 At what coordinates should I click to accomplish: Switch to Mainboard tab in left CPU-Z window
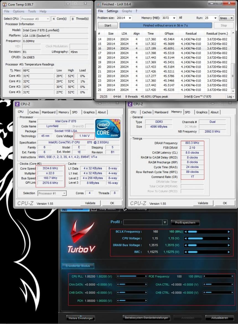click(x=48, y=112)
